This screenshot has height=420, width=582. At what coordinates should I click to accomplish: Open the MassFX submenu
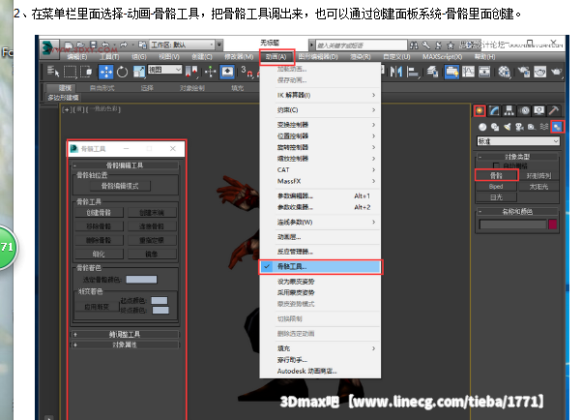point(320,181)
